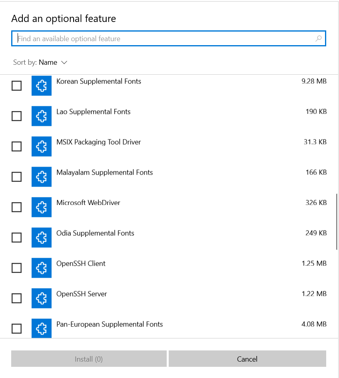Check the OpenSSH Server checkbox
This screenshot has width=339, height=378.
point(17,298)
